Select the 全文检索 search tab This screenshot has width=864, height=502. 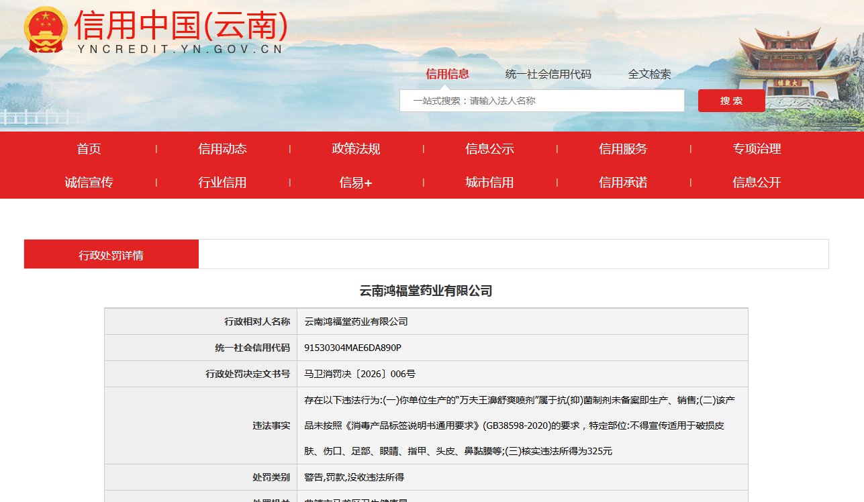click(x=649, y=74)
